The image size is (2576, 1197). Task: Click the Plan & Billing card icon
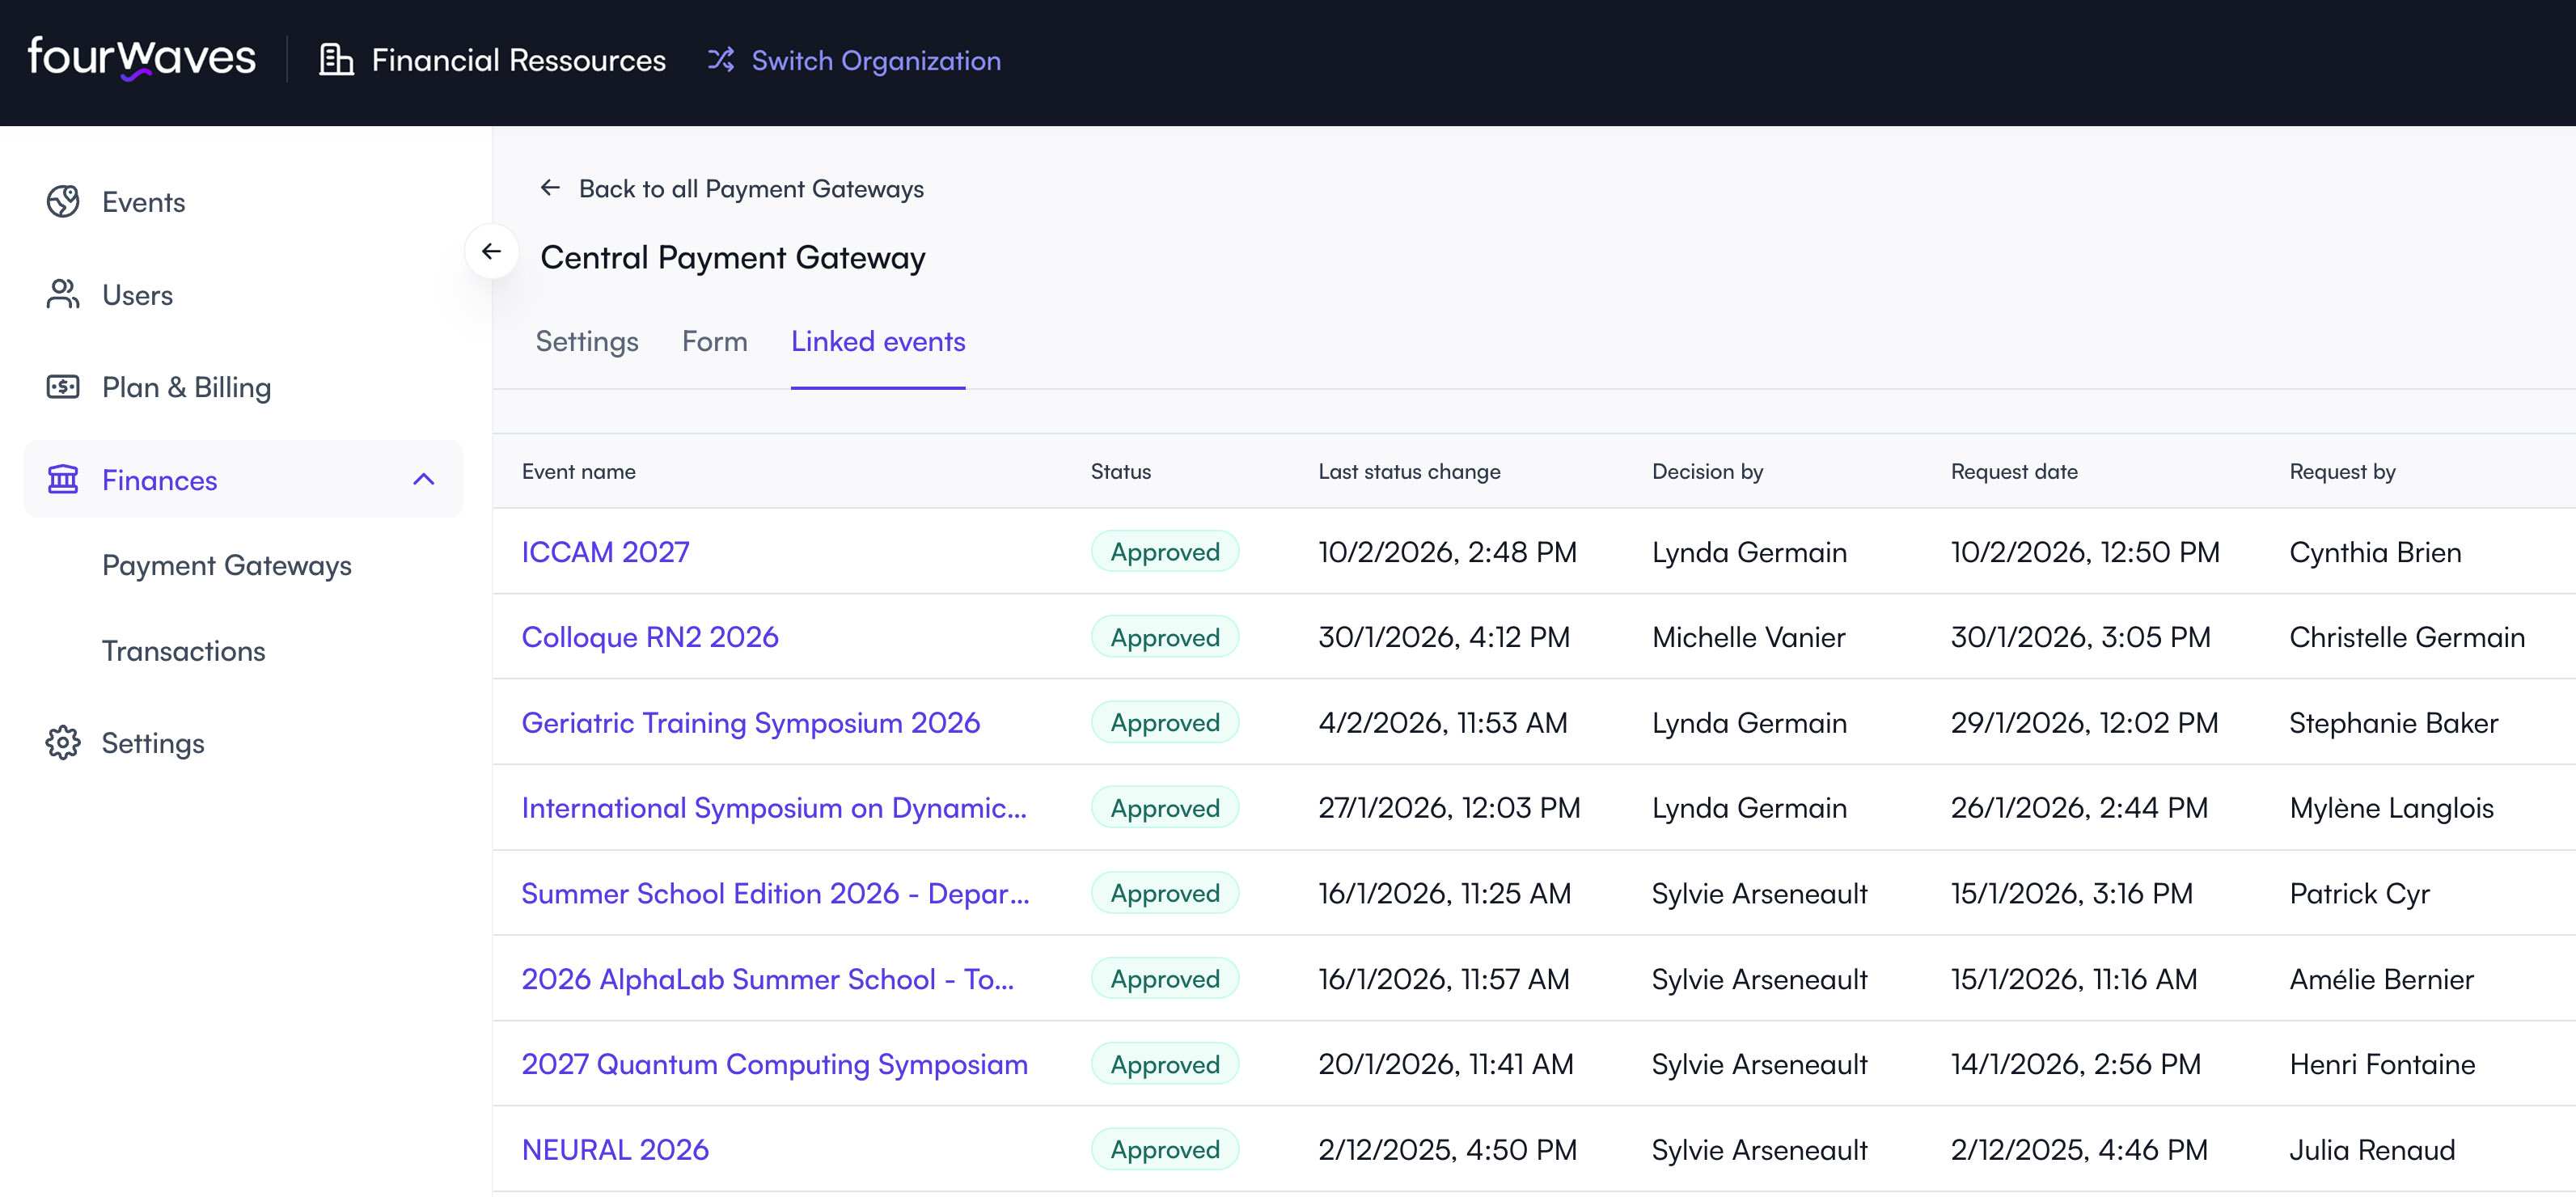click(63, 387)
